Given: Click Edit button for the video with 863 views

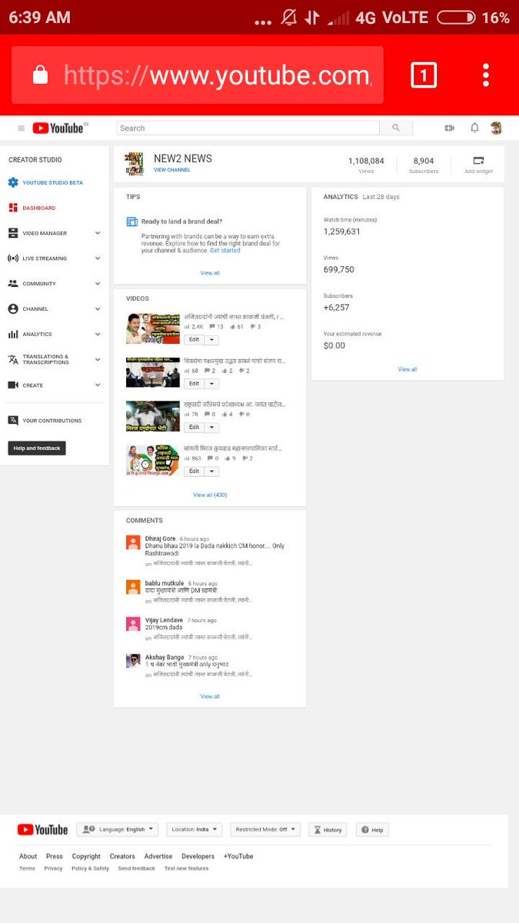Looking at the screenshot, I should point(194,471).
